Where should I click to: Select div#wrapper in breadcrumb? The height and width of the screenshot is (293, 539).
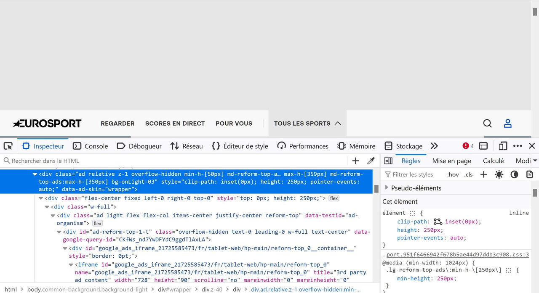tap(174, 289)
